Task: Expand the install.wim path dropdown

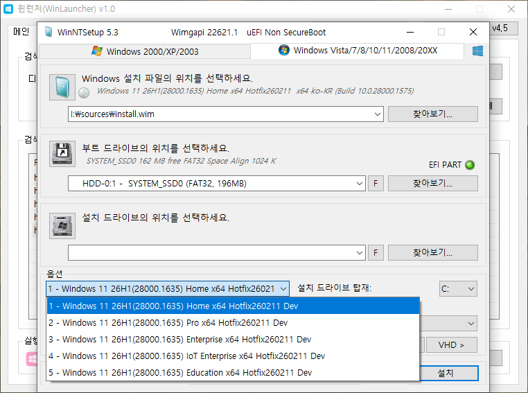Action: [x=378, y=114]
